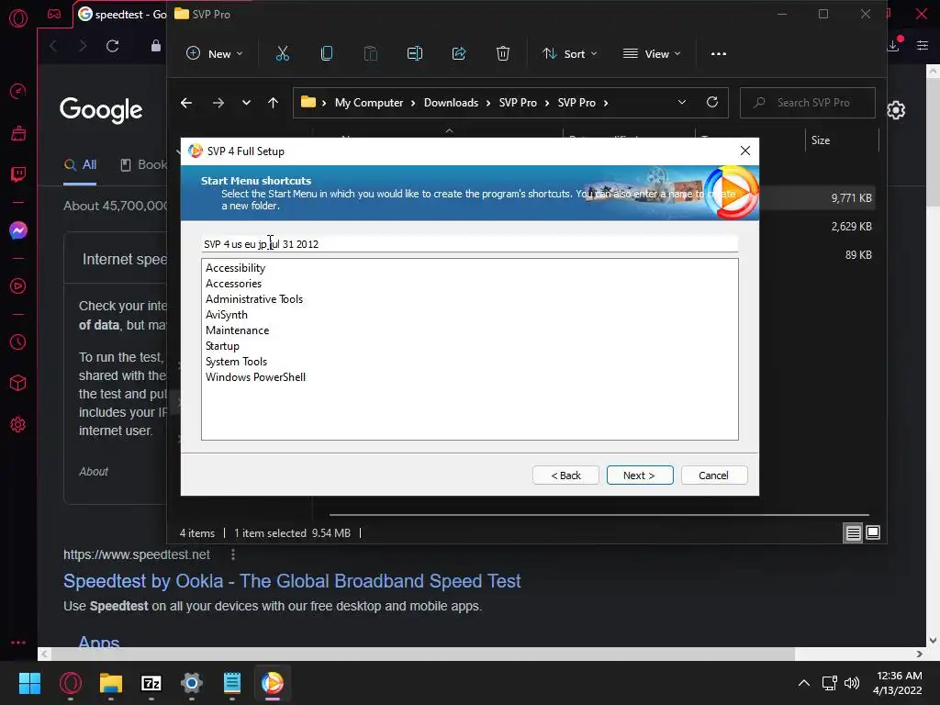Switch File Explorer to details view icon
Screen dimensions: 940x705
click(x=853, y=533)
